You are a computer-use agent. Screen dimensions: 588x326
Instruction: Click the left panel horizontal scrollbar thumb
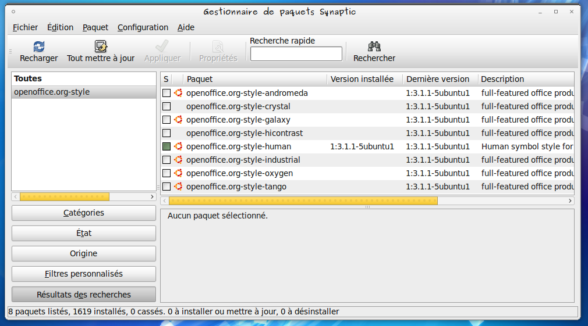point(65,197)
